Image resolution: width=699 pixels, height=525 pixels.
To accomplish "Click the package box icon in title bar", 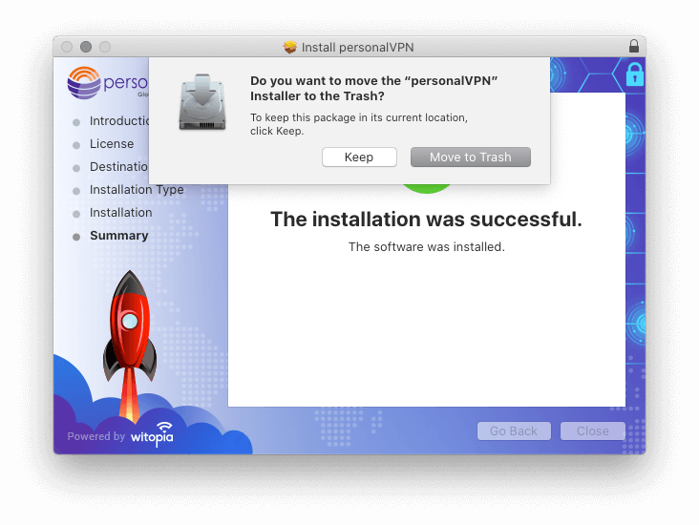I will coord(290,48).
